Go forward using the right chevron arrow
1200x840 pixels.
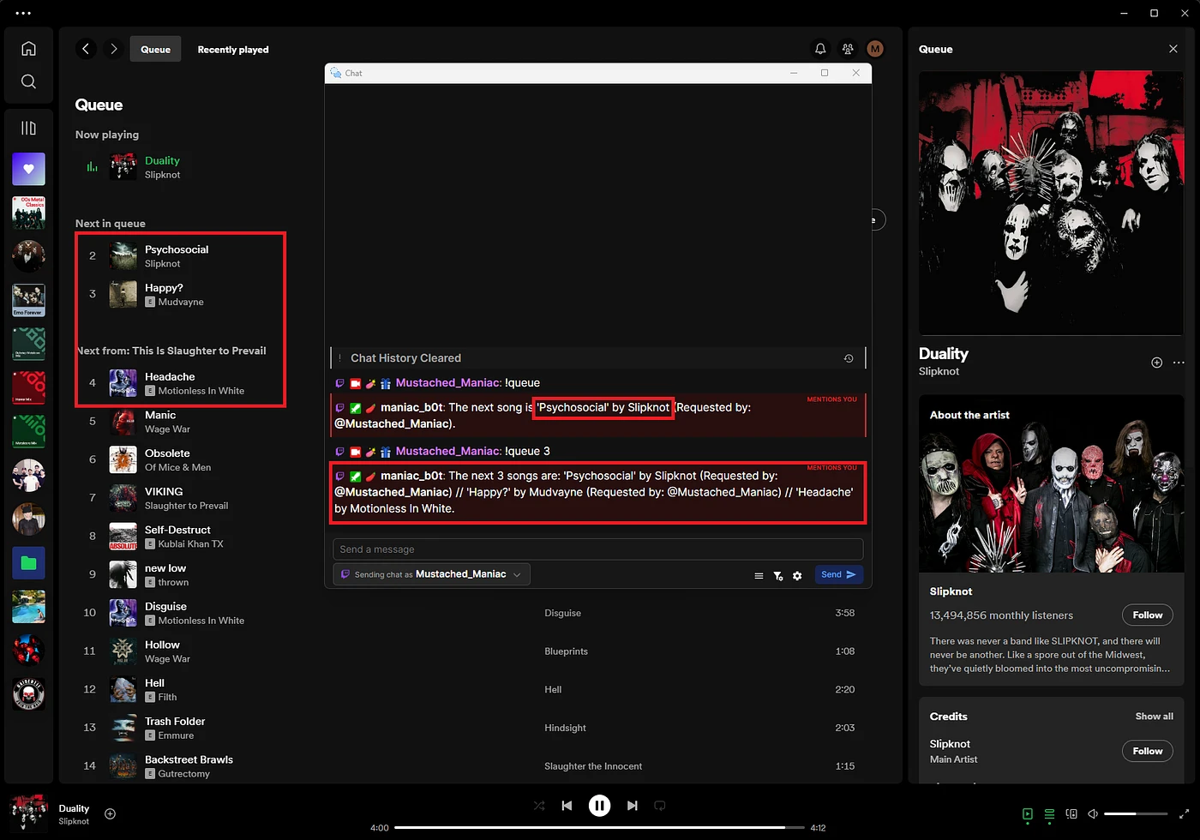(113, 49)
